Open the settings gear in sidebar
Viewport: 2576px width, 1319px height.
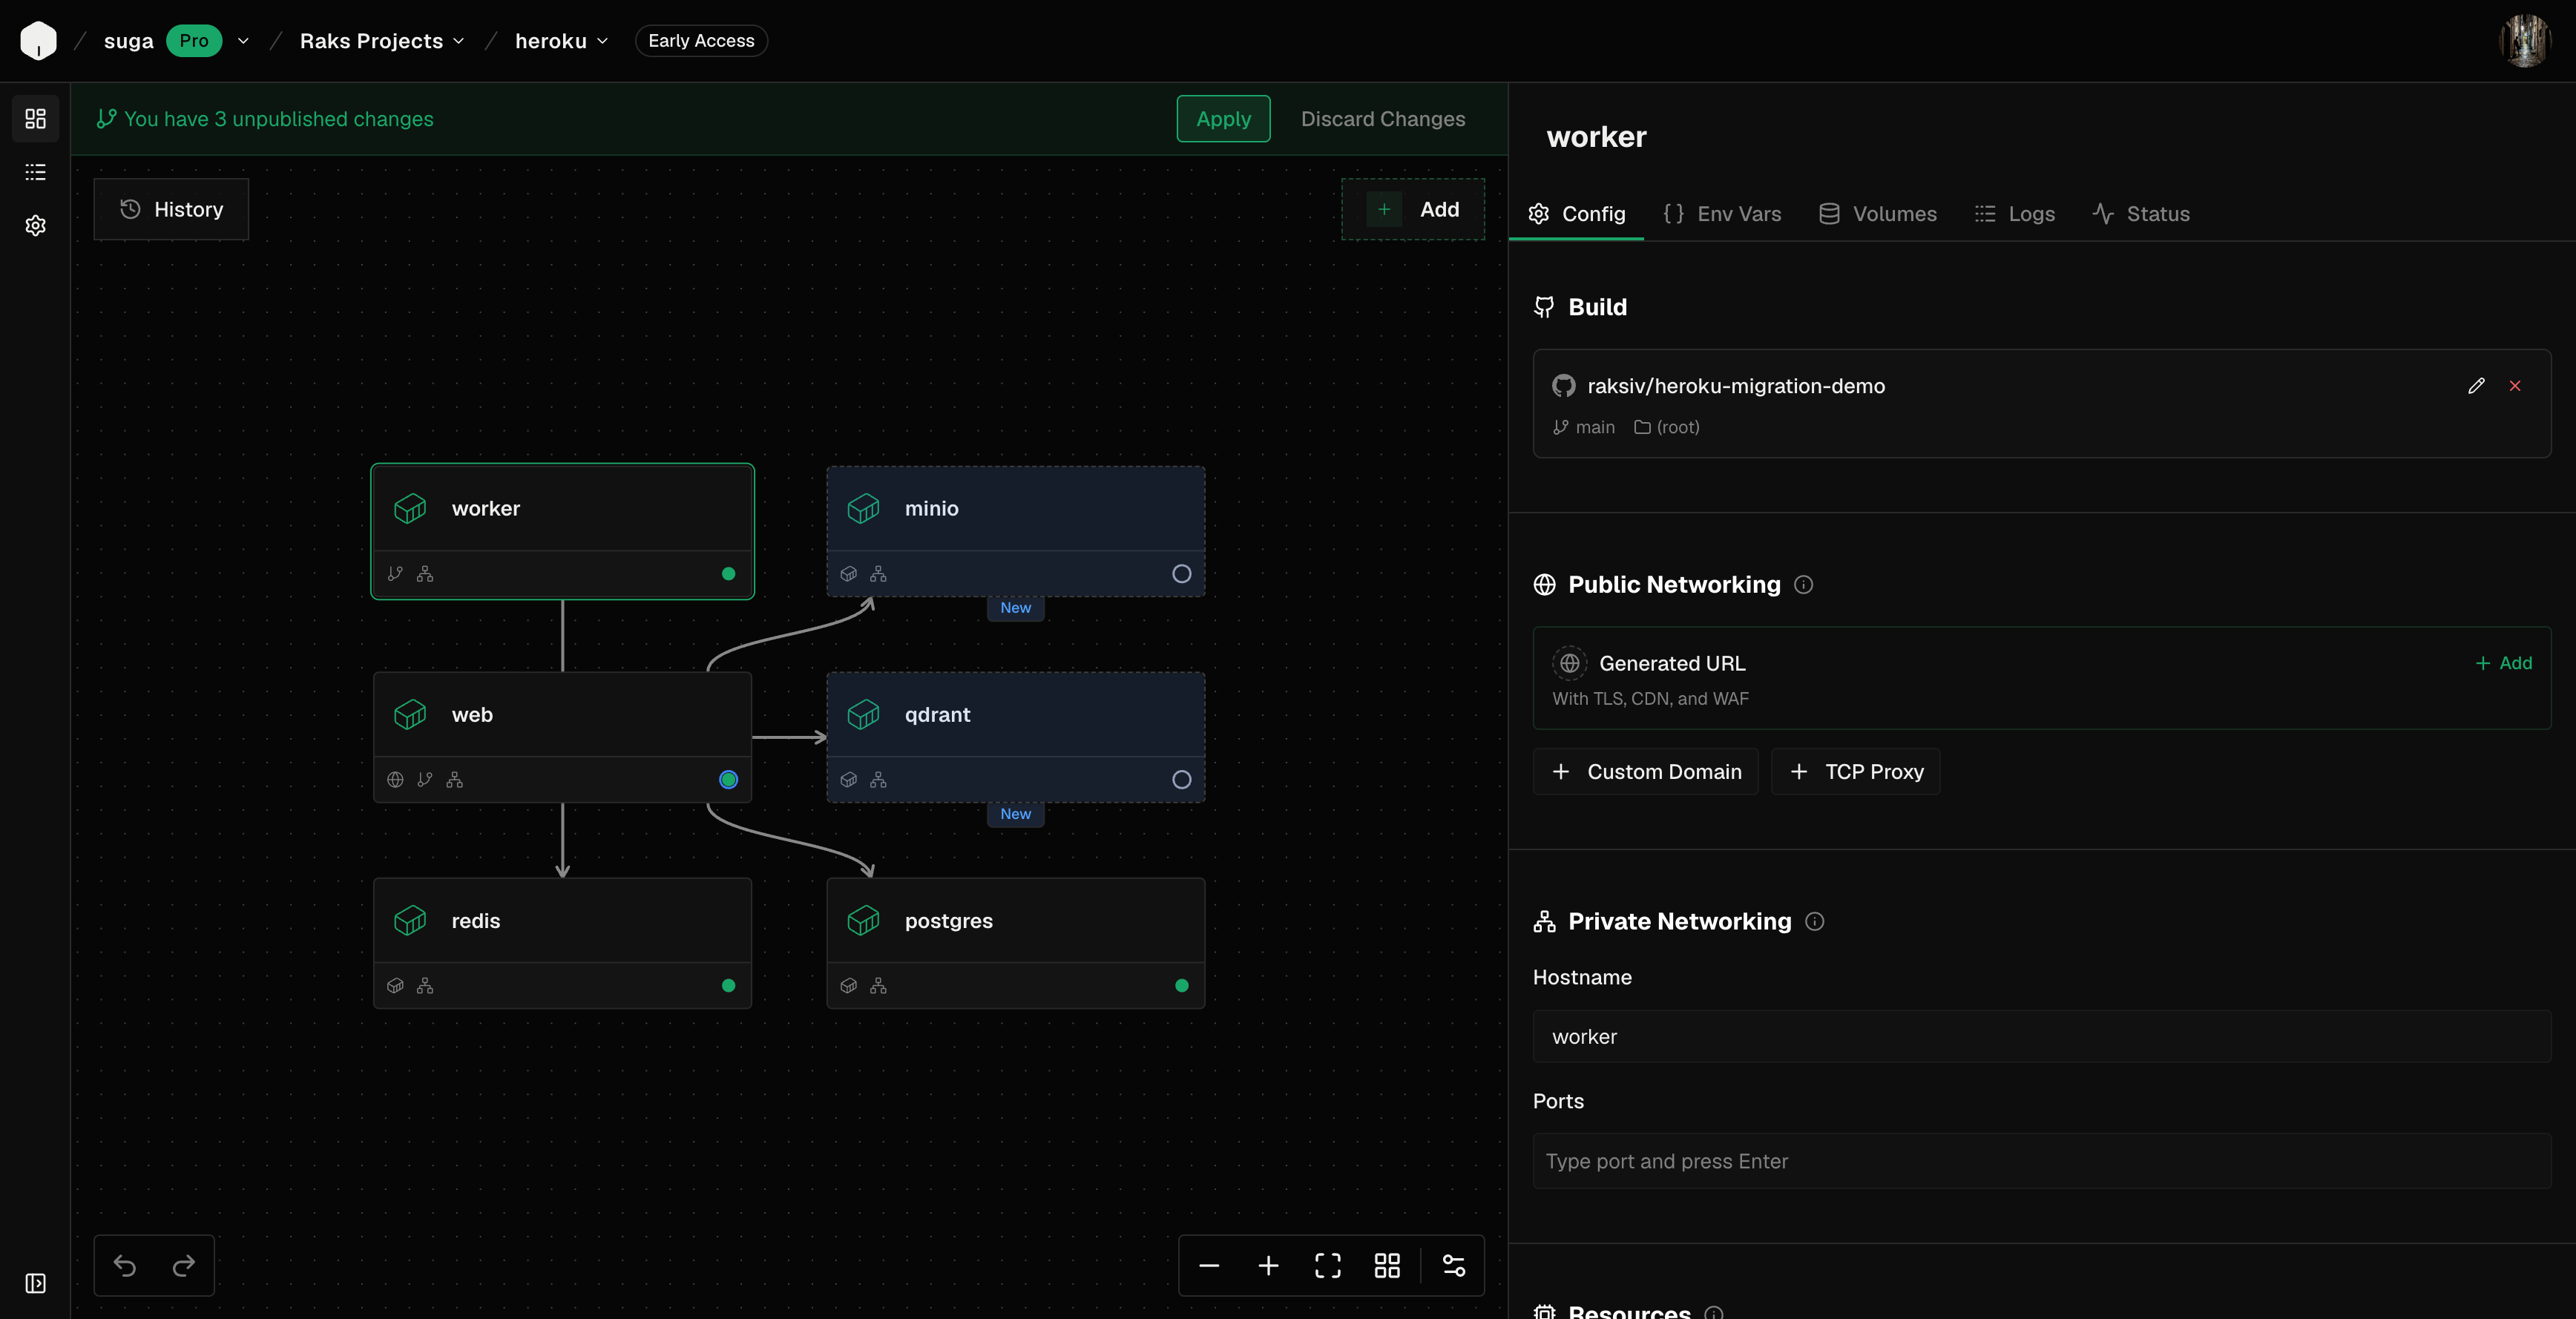(x=35, y=225)
